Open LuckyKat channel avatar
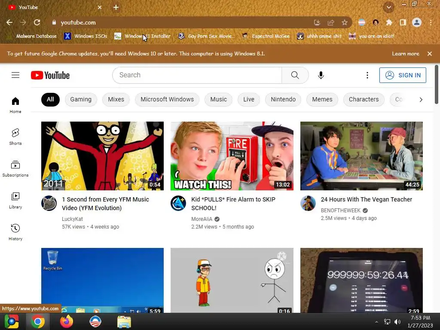This screenshot has height=330, width=440. tap(49, 203)
